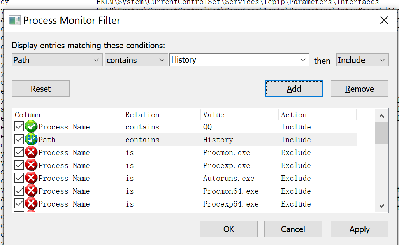Click the filter list scroll down arrow
The width and height of the screenshot is (399, 245).
point(381,206)
